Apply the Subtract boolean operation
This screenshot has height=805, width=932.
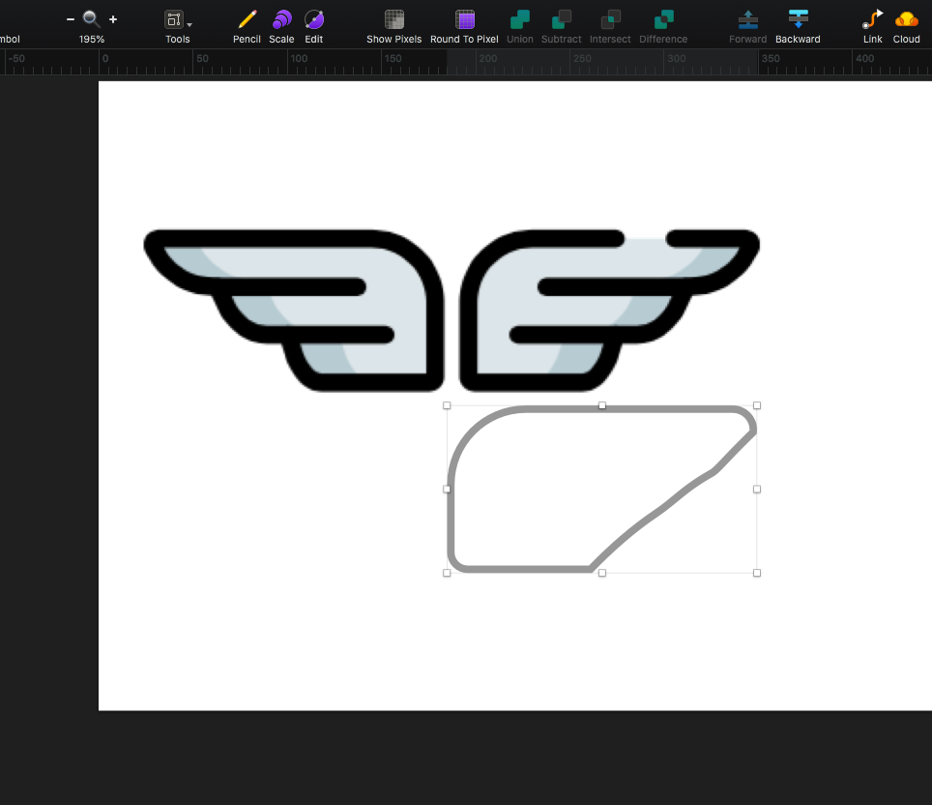(x=562, y=19)
